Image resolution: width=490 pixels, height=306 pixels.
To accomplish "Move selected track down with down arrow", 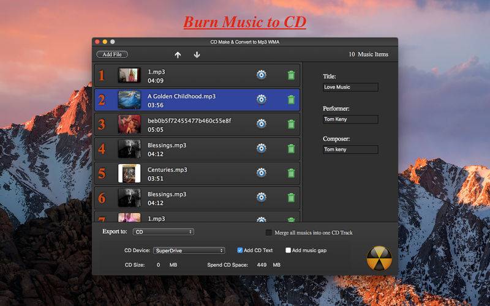I will (x=197, y=55).
